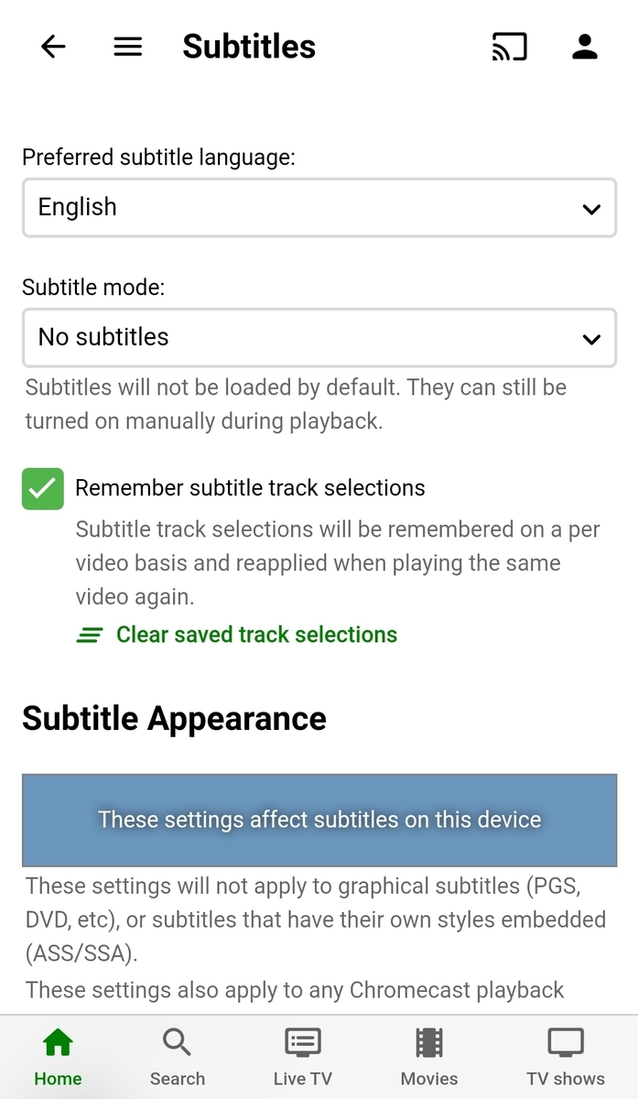Screen dimensions: 638x1099
Task: Click the Subtitles page title
Action: click(x=248, y=46)
